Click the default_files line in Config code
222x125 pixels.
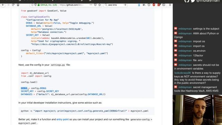pos(67,53)
